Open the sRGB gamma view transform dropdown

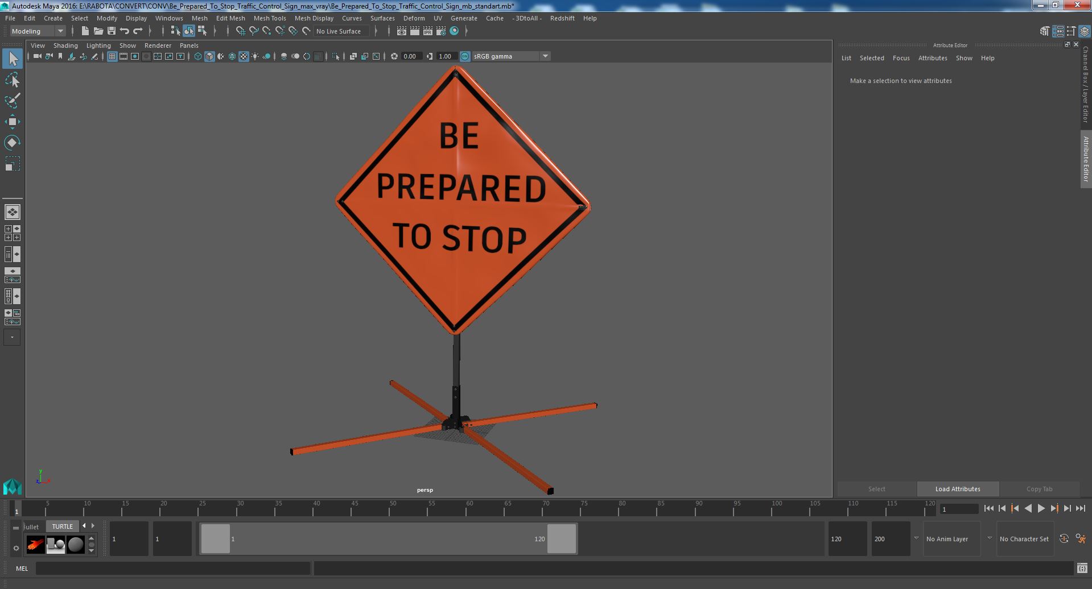[510, 56]
